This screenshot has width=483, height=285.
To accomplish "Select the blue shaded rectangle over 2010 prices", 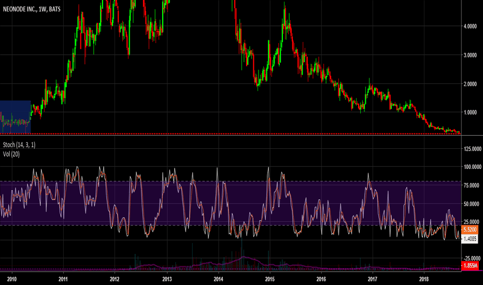I will click(16, 117).
